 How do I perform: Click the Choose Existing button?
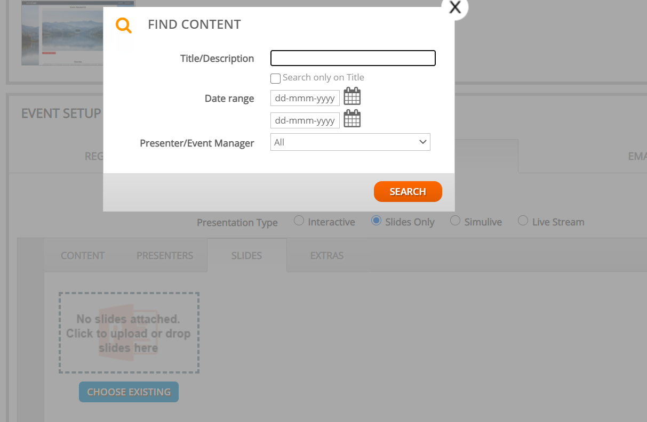129,392
